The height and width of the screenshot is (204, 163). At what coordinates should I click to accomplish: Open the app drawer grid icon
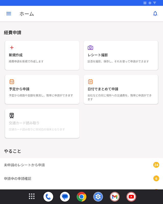[32, 196]
